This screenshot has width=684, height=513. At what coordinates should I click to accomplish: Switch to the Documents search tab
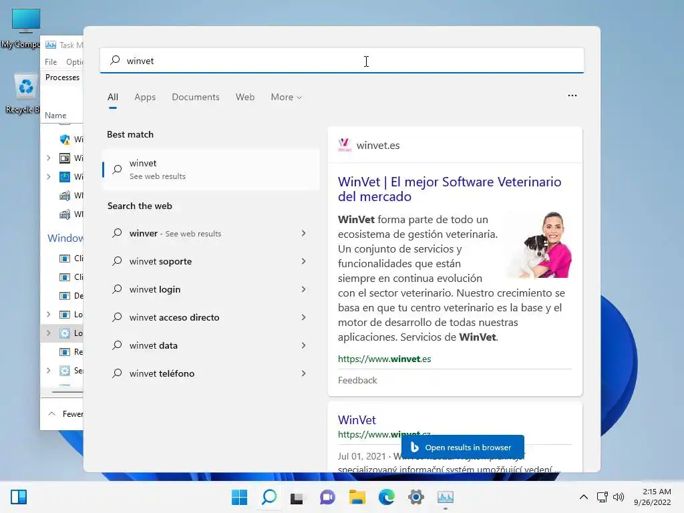[x=196, y=97]
